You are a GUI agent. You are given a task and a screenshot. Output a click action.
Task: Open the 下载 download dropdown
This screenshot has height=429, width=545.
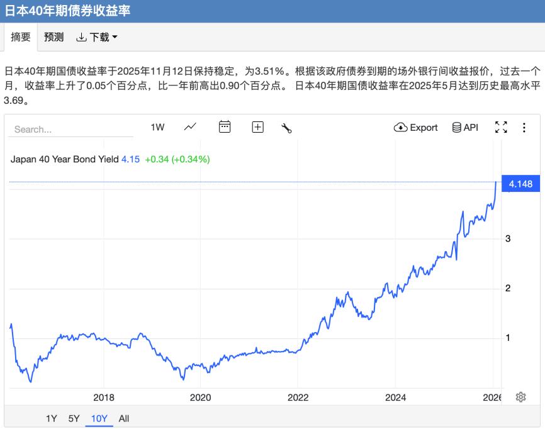[x=93, y=36]
